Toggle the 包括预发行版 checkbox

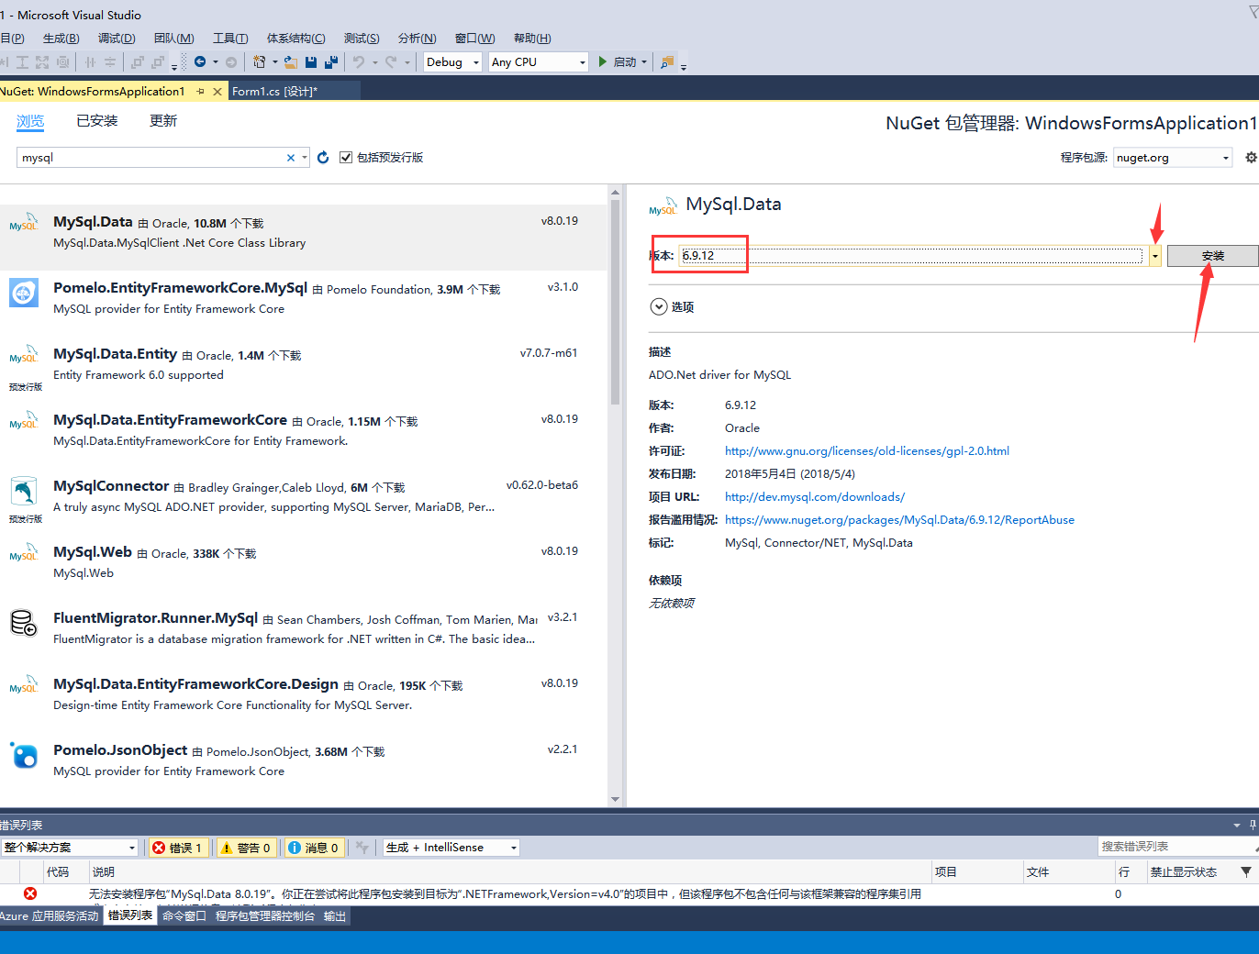click(x=346, y=156)
